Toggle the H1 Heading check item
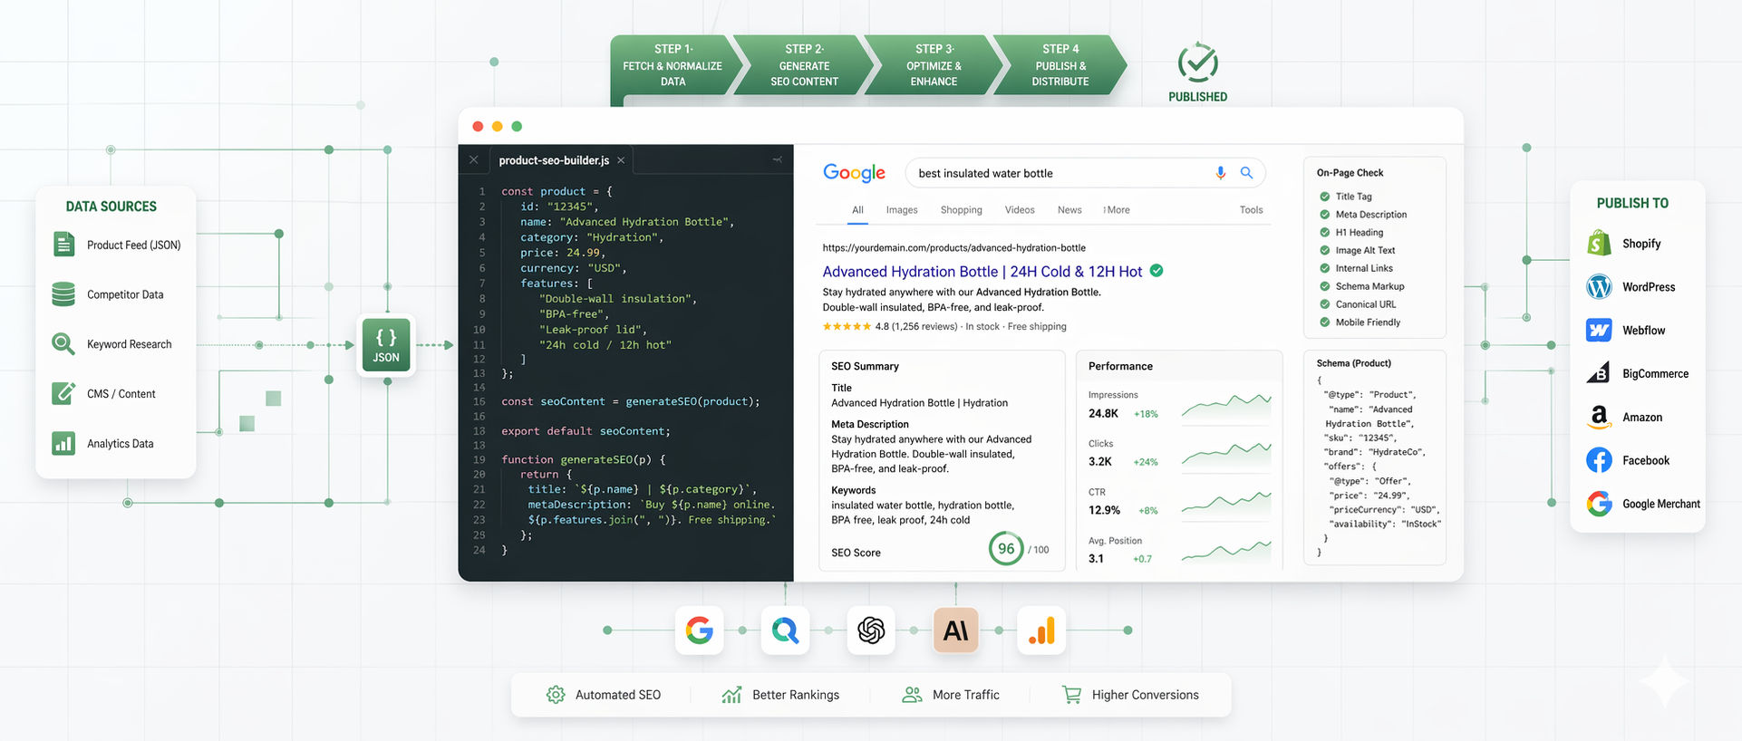Viewport: 1742px width, 741px height. click(x=1350, y=233)
